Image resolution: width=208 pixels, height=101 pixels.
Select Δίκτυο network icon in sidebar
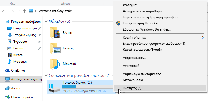click(x=7, y=88)
